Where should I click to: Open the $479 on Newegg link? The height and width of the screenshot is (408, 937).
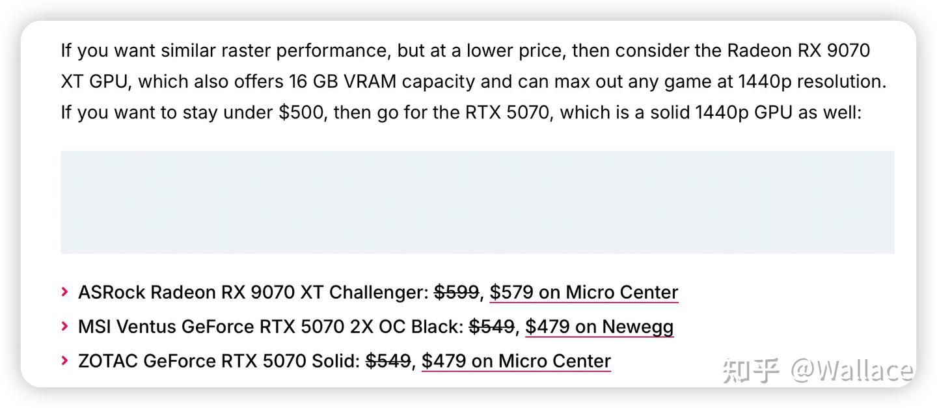click(599, 327)
